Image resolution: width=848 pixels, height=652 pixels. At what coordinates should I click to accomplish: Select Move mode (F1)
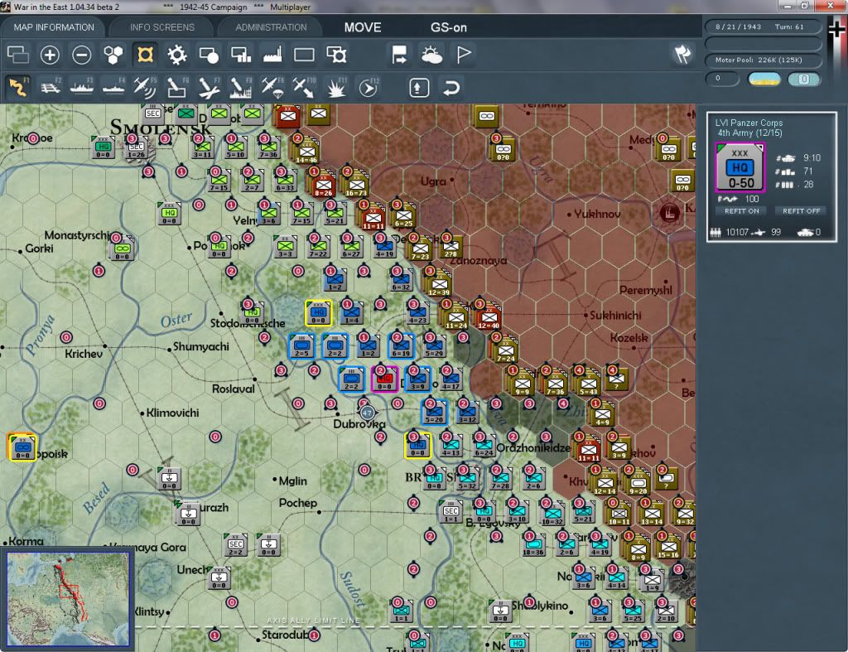pyautogui.click(x=18, y=87)
